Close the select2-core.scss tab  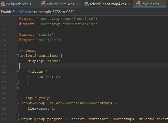tap(77, 4)
